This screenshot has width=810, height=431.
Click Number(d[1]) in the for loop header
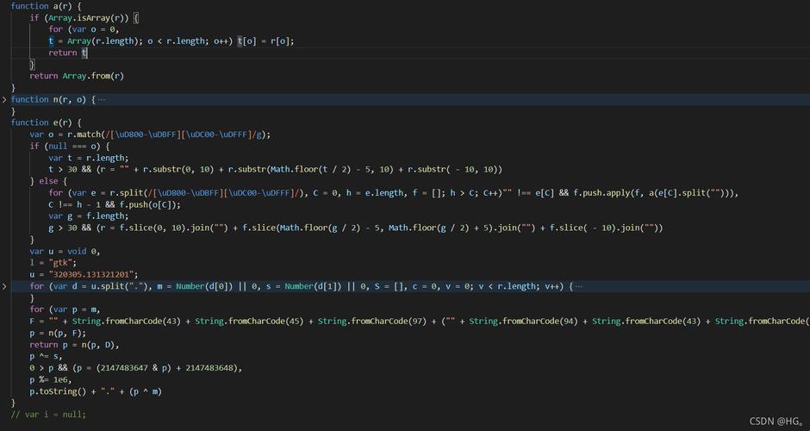coord(313,286)
